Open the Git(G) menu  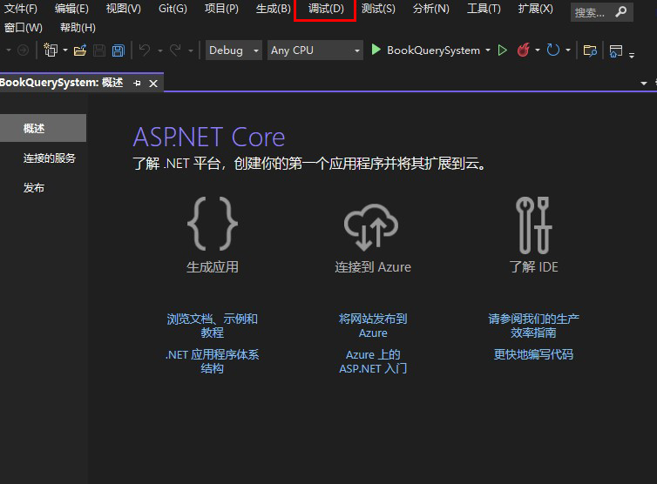(x=173, y=9)
